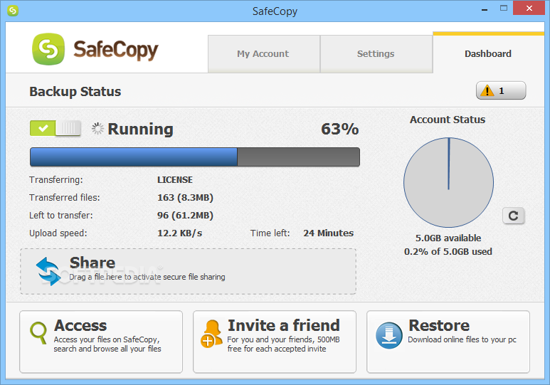This screenshot has height=385, width=550.
Task: Minimize the SafeCopy window
Action: 485,9
